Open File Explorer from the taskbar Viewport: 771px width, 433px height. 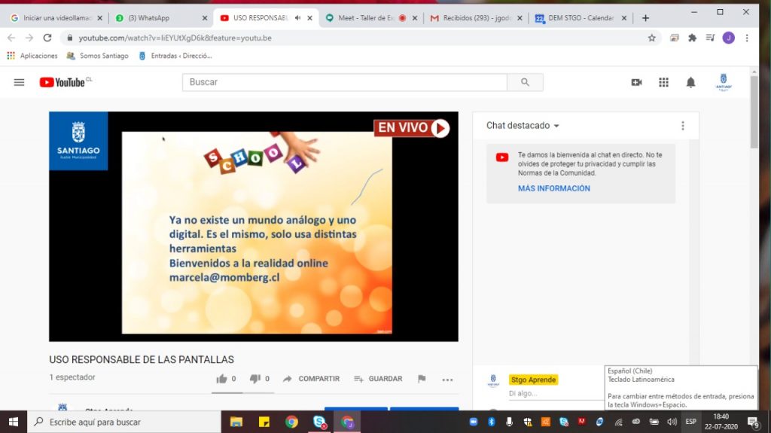(x=236, y=422)
